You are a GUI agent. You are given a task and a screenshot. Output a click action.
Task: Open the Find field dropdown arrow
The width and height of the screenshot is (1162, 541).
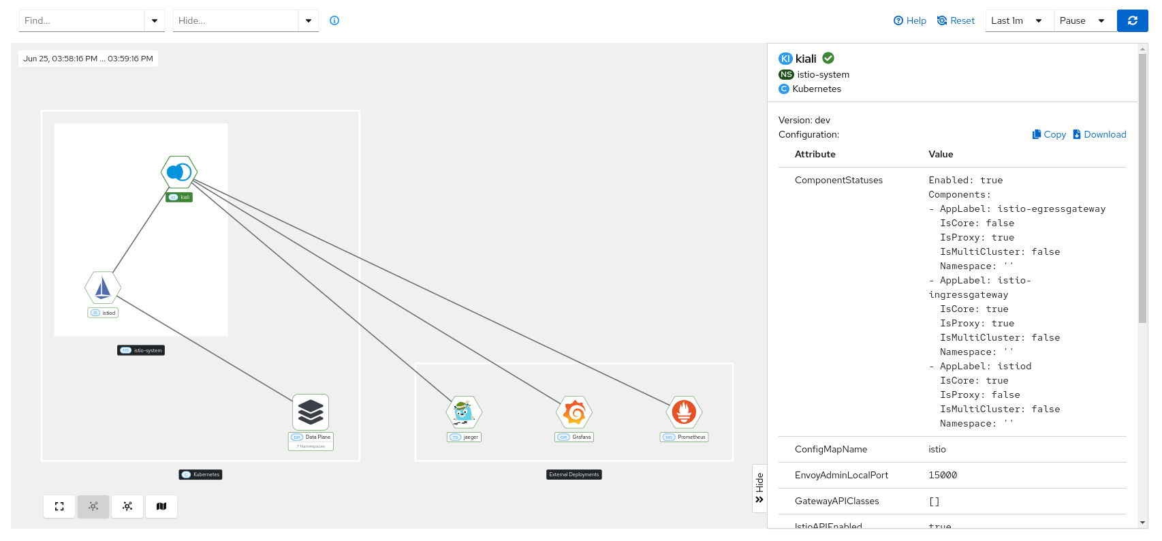(155, 20)
